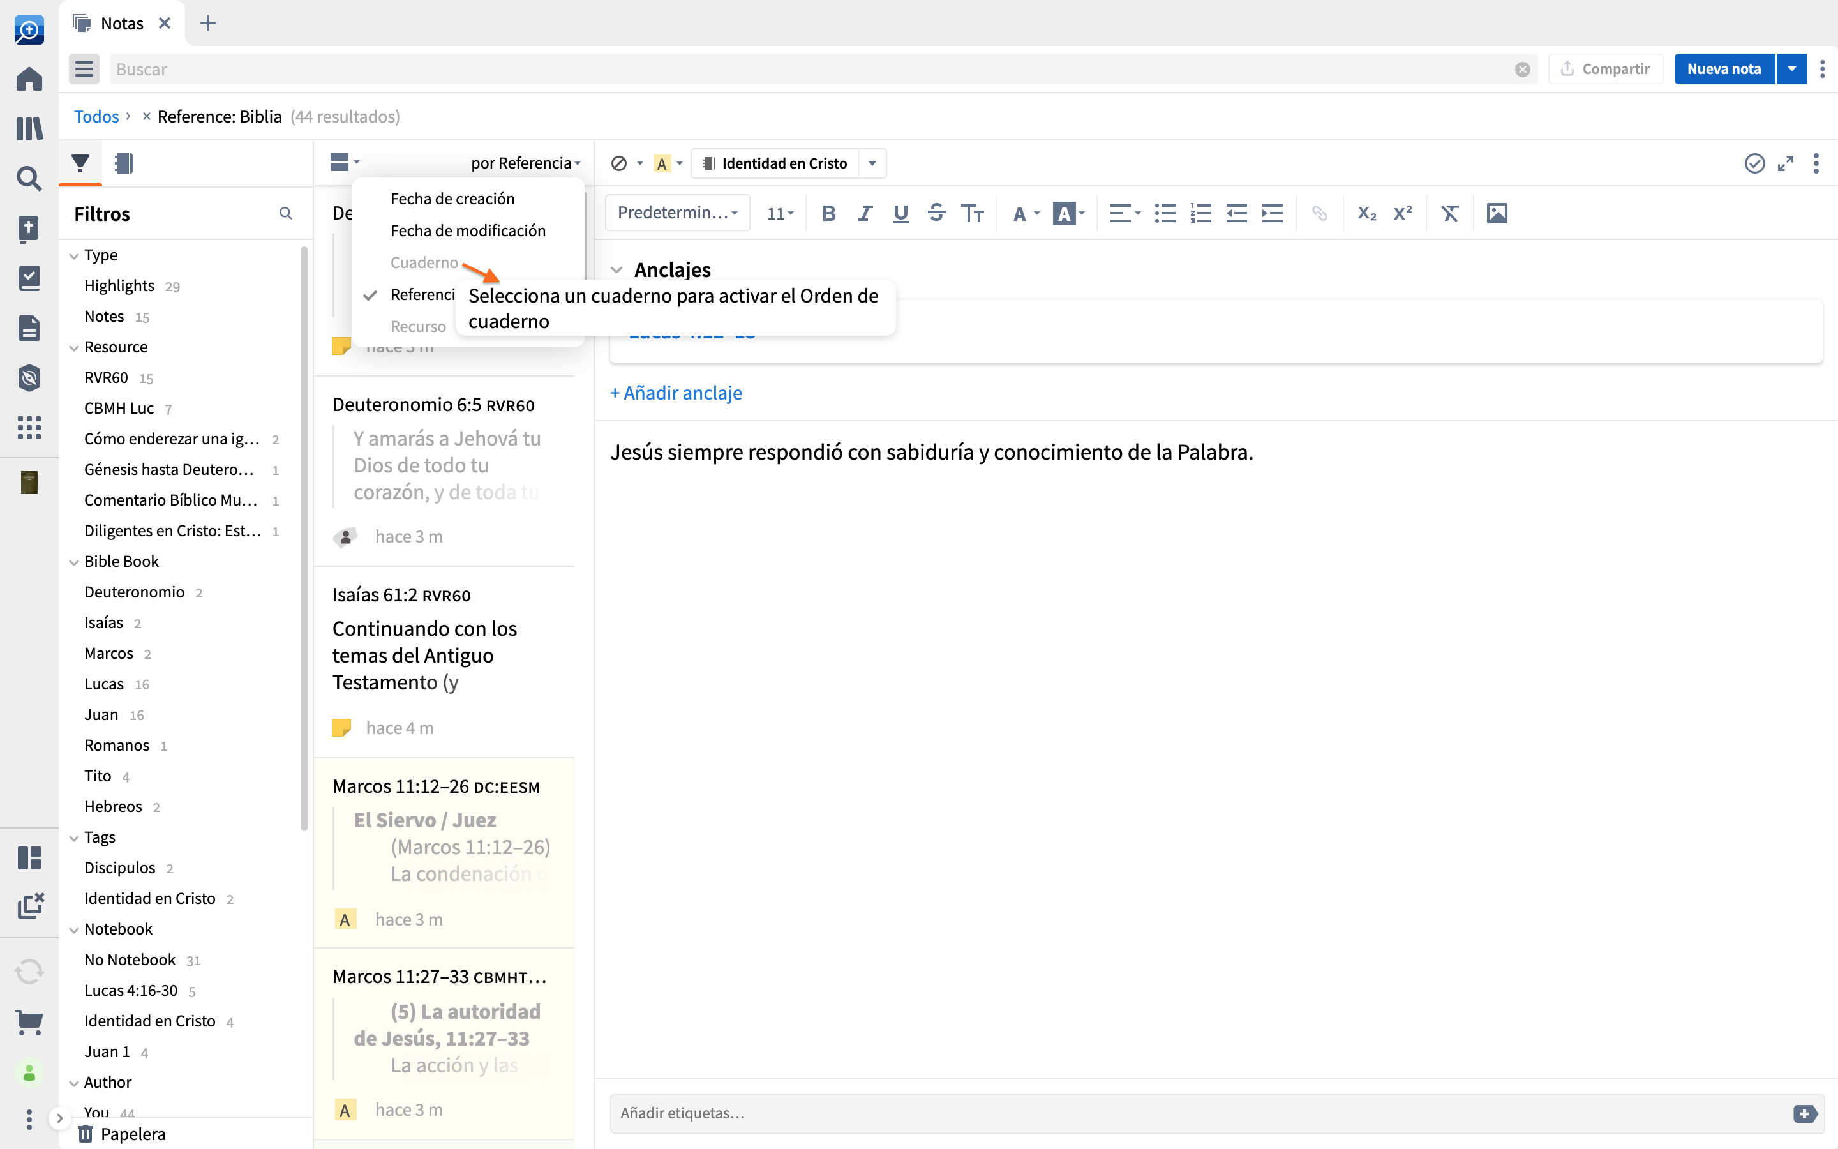Apply subscript formatting

point(1366,214)
